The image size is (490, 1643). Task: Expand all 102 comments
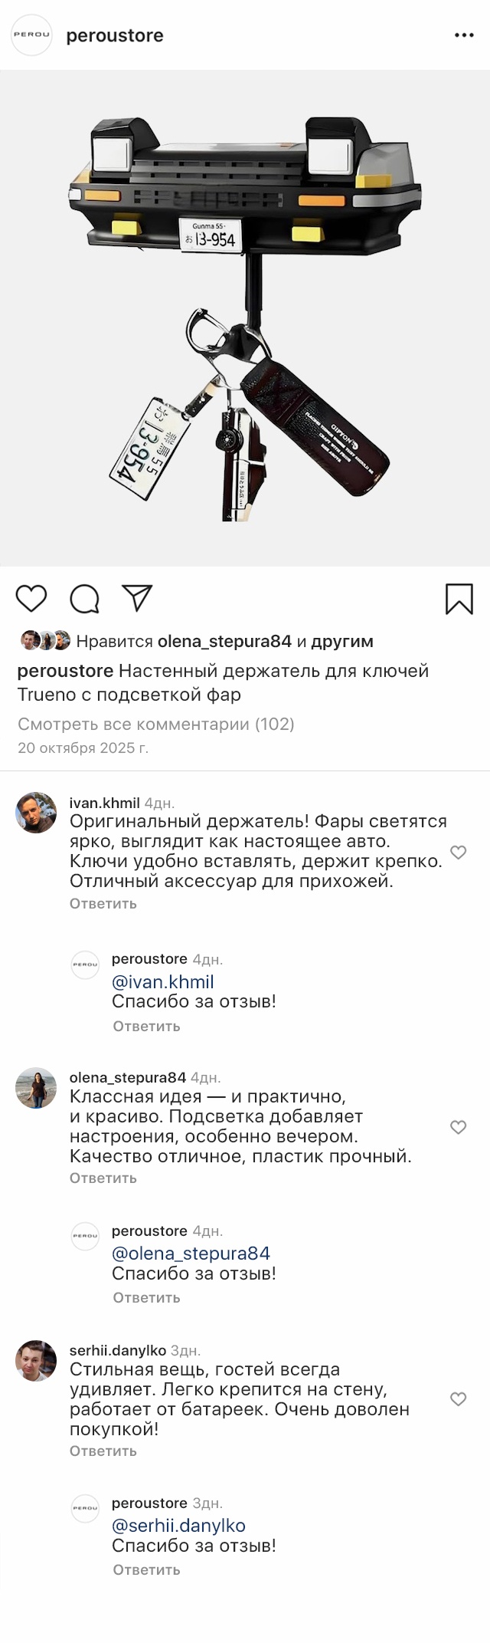156,724
